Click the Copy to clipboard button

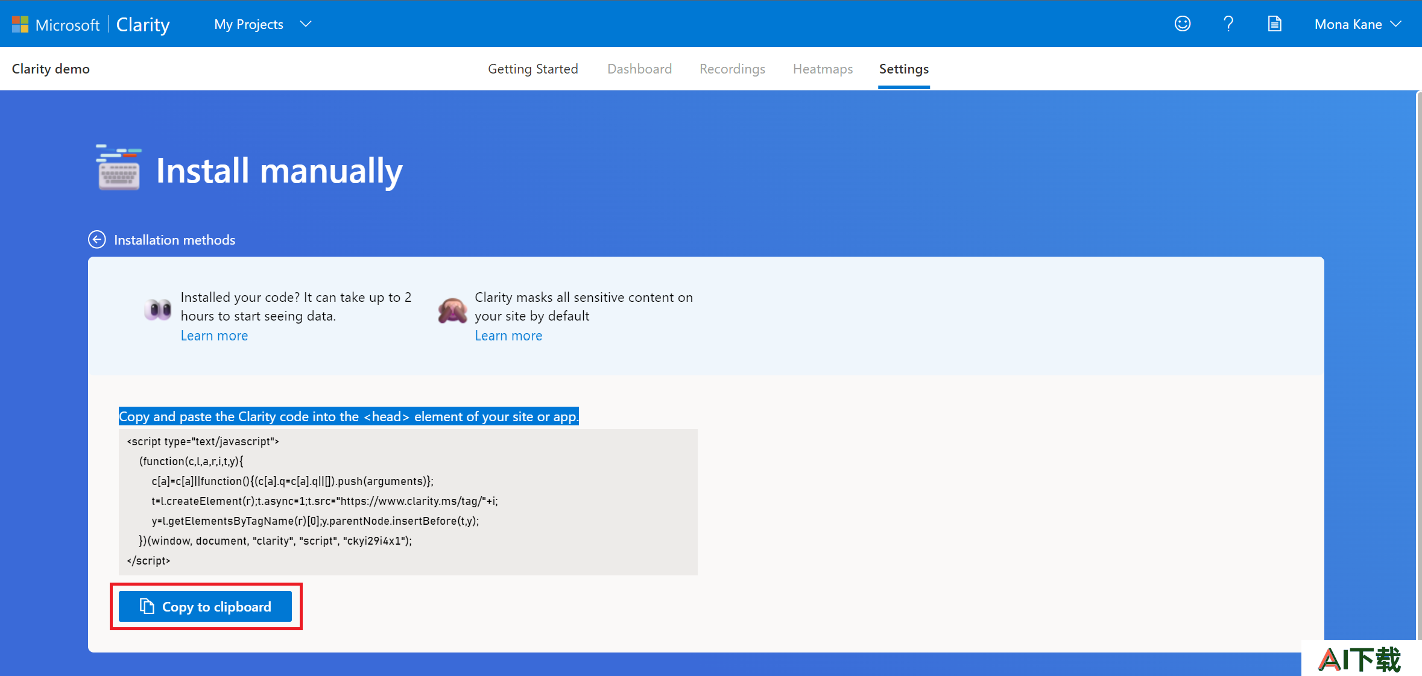coord(205,606)
